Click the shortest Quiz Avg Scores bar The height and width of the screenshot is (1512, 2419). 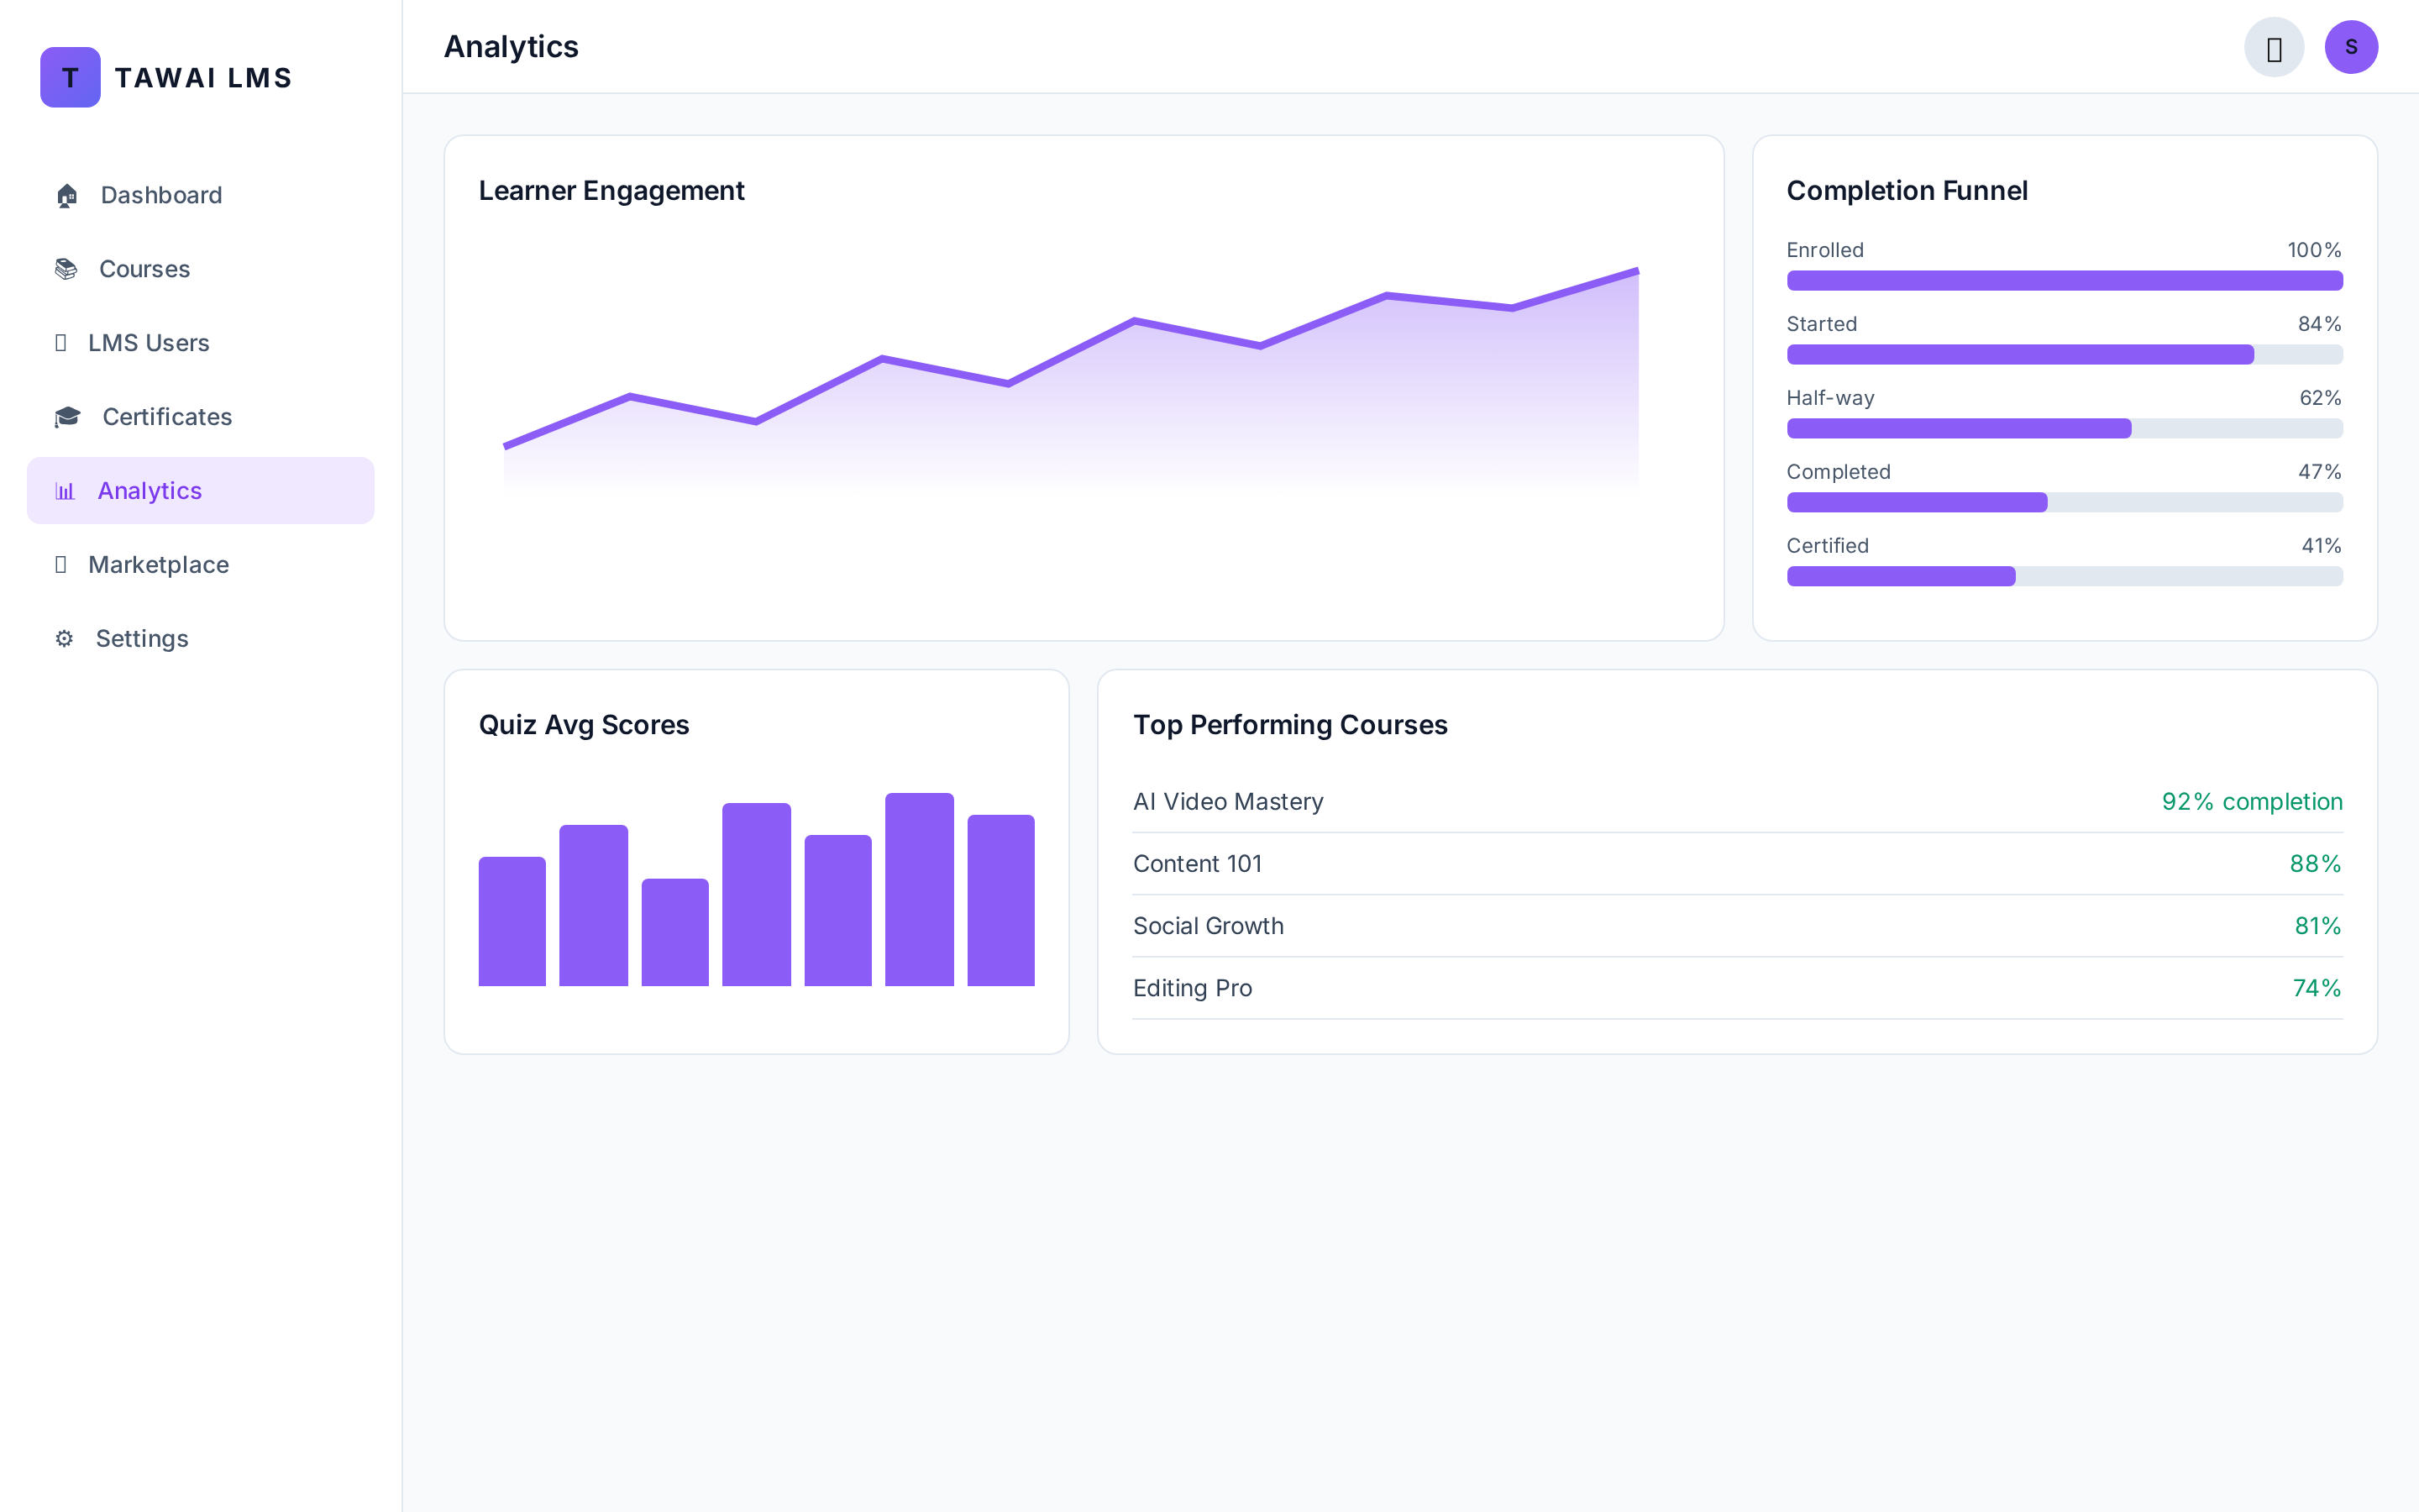click(674, 933)
